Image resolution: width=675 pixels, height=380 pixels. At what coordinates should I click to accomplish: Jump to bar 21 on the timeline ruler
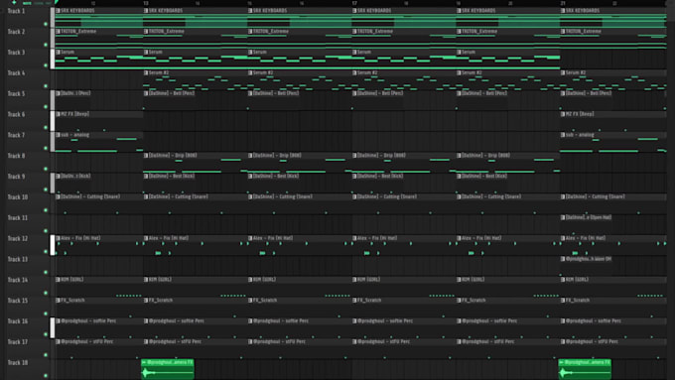tap(563, 3)
